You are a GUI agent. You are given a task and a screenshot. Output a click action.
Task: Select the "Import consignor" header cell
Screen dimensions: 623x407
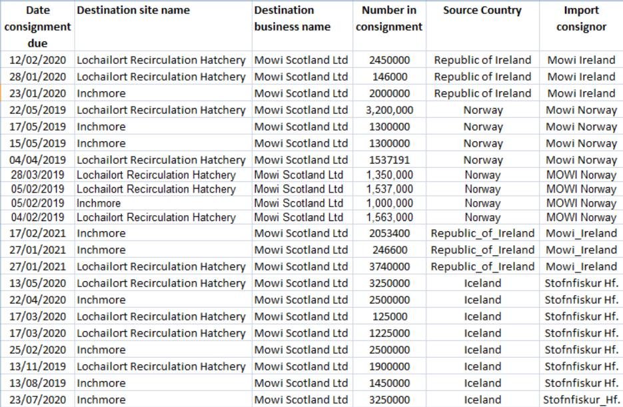(x=581, y=19)
